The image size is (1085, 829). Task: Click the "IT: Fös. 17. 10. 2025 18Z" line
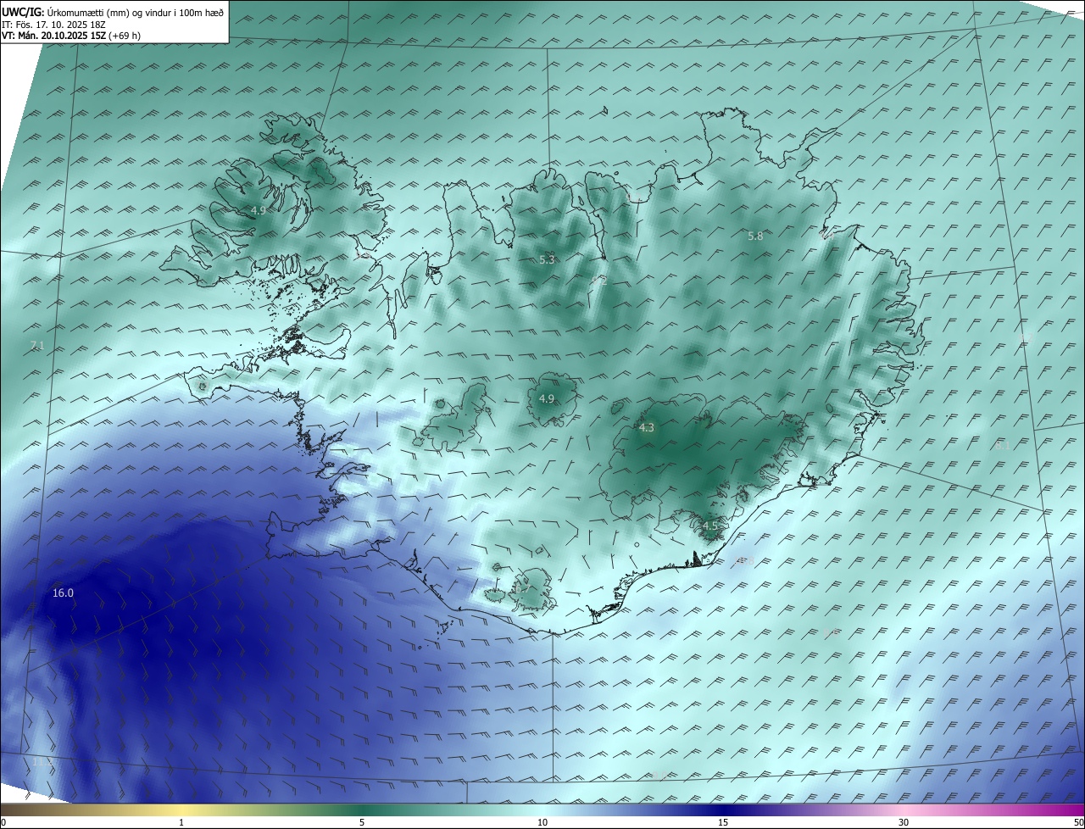pyautogui.click(x=53, y=25)
